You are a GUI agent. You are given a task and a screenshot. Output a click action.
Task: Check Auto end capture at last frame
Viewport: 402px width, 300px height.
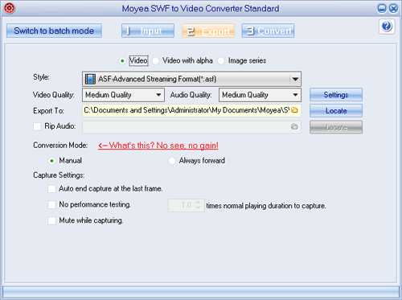click(x=51, y=188)
